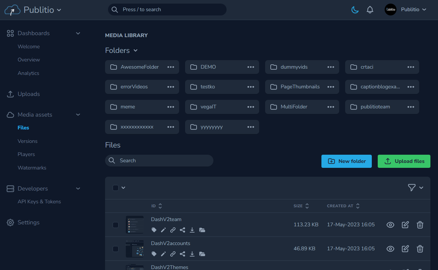
Task: Open the filter funnel dropdown
Action: point(416,188)
